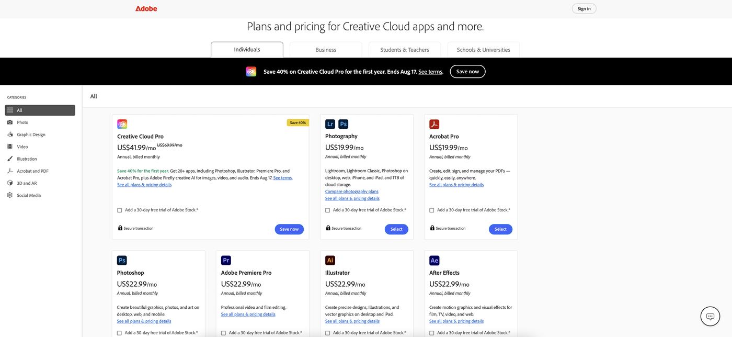Click lock icon on Photography card
The image size is (732, 337).
pos(328,228)
